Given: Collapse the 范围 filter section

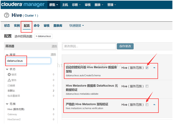Looking at the screenshot, I should tap(11, 104).
